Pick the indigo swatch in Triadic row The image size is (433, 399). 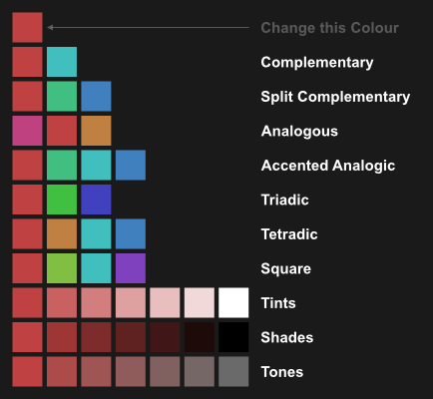pos(96,199)
